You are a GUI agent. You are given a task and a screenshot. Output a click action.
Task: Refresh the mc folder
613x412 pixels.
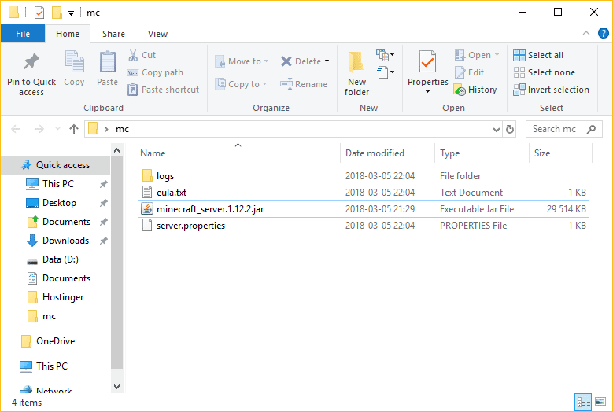(510, 129)
